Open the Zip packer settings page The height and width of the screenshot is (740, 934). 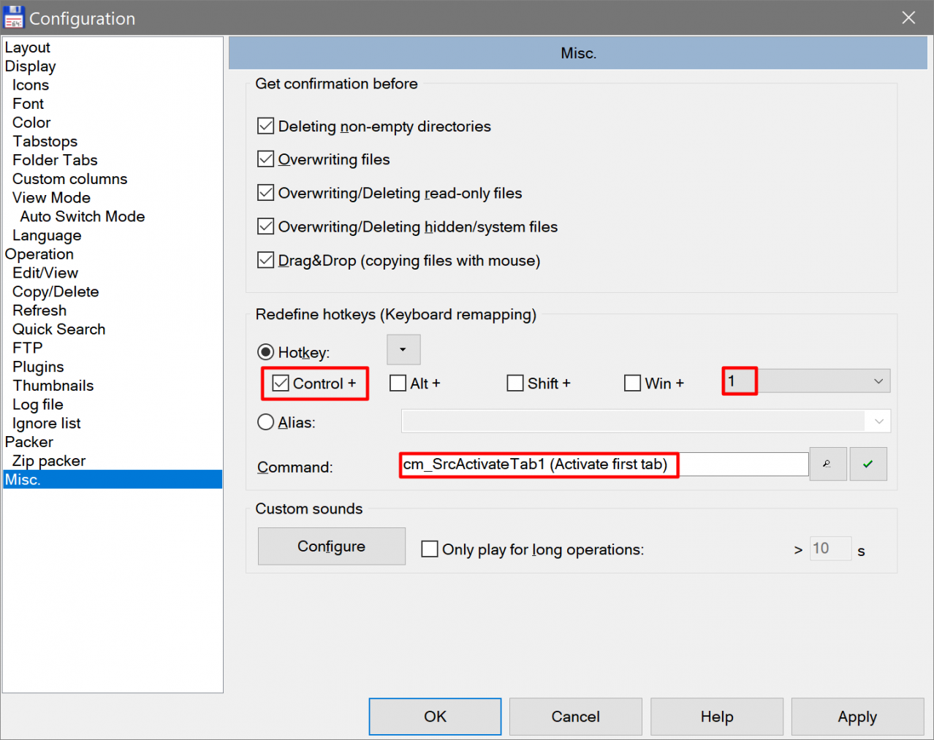[49, 461]
